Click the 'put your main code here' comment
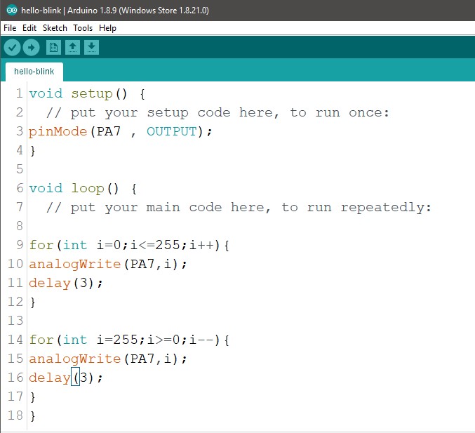The height and width of the screenshot is (433, 475). [239, 208]
